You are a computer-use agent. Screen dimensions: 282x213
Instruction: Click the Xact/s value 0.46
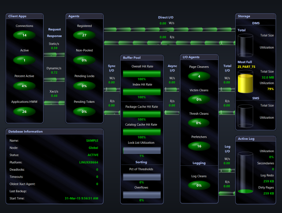pos(54,96)
